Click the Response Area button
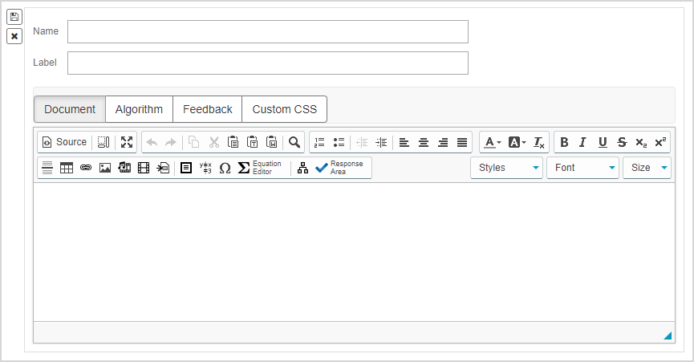This screenshot has height=362, width=694. (x=340, y=168)
